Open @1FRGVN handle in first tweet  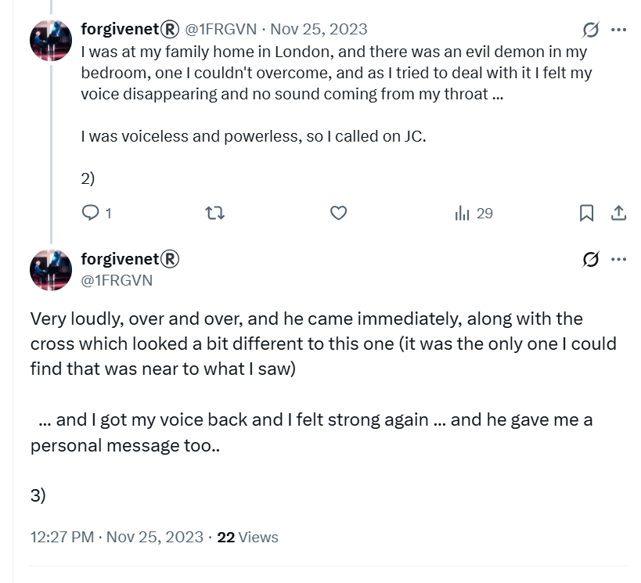tap(221, 30)
